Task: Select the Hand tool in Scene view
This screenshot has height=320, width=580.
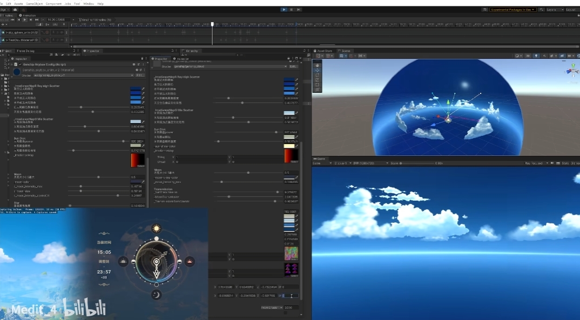Action: point(318,65)
